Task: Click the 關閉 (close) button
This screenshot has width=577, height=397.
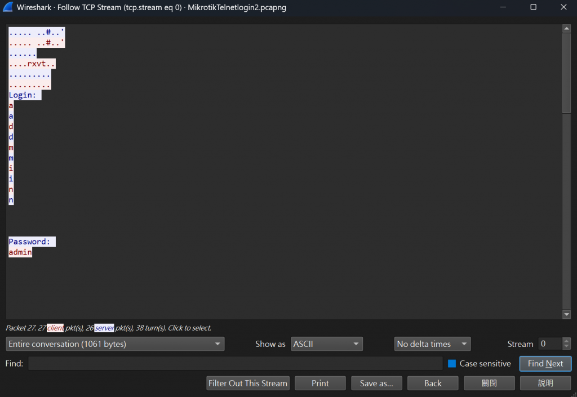Action: [489, 383]
